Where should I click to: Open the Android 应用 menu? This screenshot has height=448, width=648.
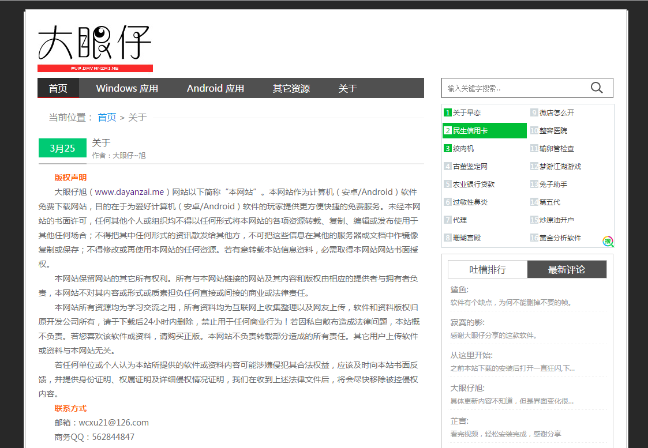pos(215,88)
